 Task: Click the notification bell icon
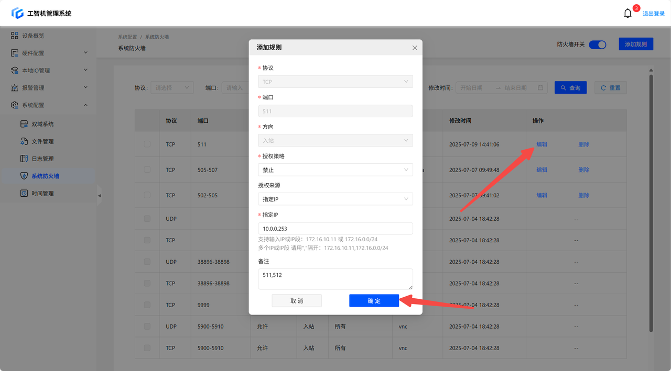[627, 14]
